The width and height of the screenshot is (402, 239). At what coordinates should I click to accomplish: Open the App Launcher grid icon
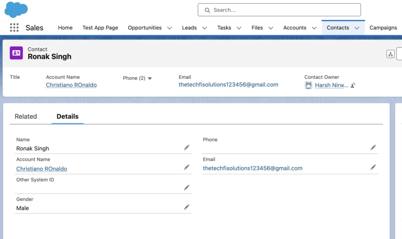coord(14,27)
